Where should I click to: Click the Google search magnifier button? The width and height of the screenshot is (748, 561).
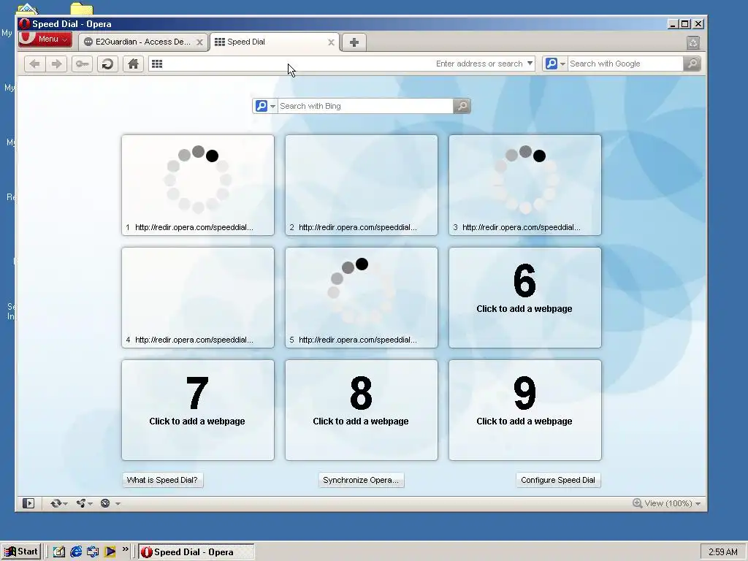(x=692, y=64)
